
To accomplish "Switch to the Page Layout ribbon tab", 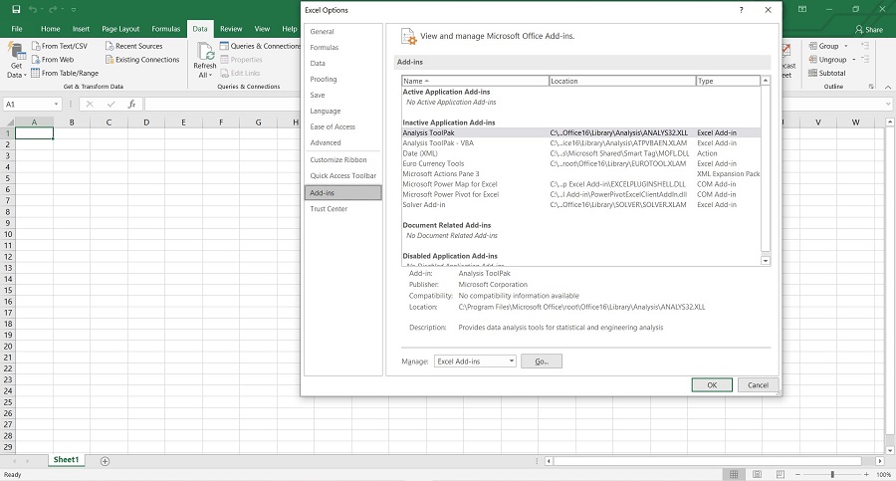I will click(119, 29).
